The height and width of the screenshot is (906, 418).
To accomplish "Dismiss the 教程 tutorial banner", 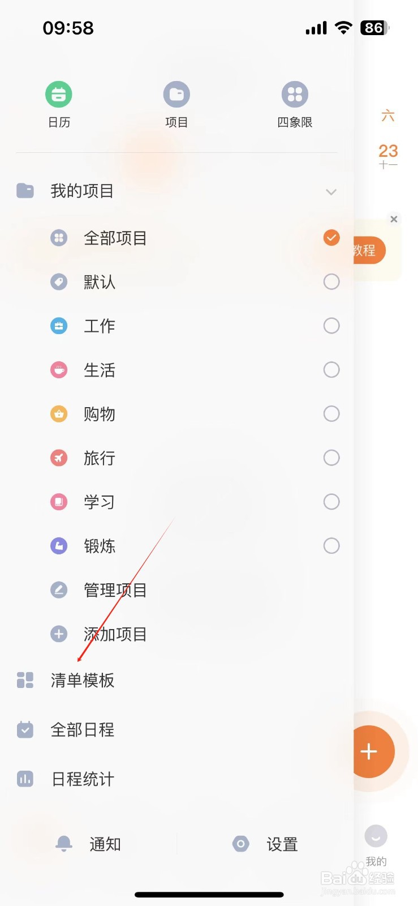I will [394, 219].
